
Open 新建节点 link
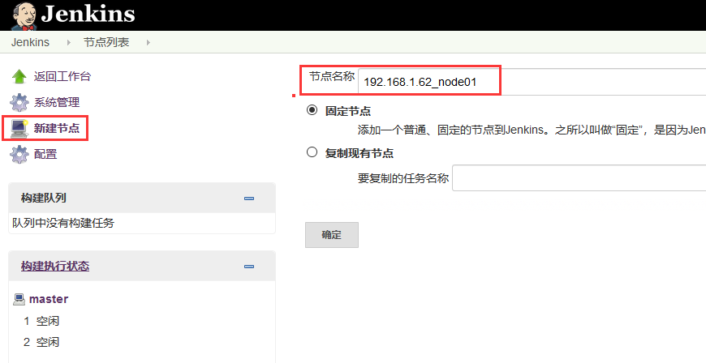[x=57, y=128]
